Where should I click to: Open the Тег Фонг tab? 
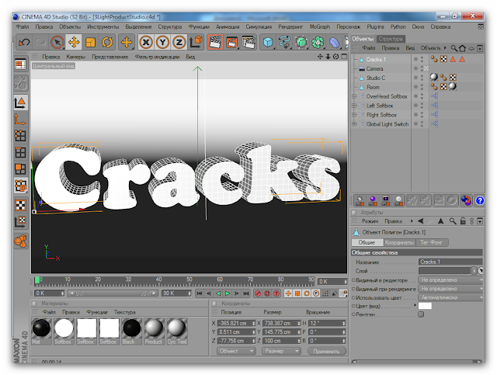click(431, 242)
